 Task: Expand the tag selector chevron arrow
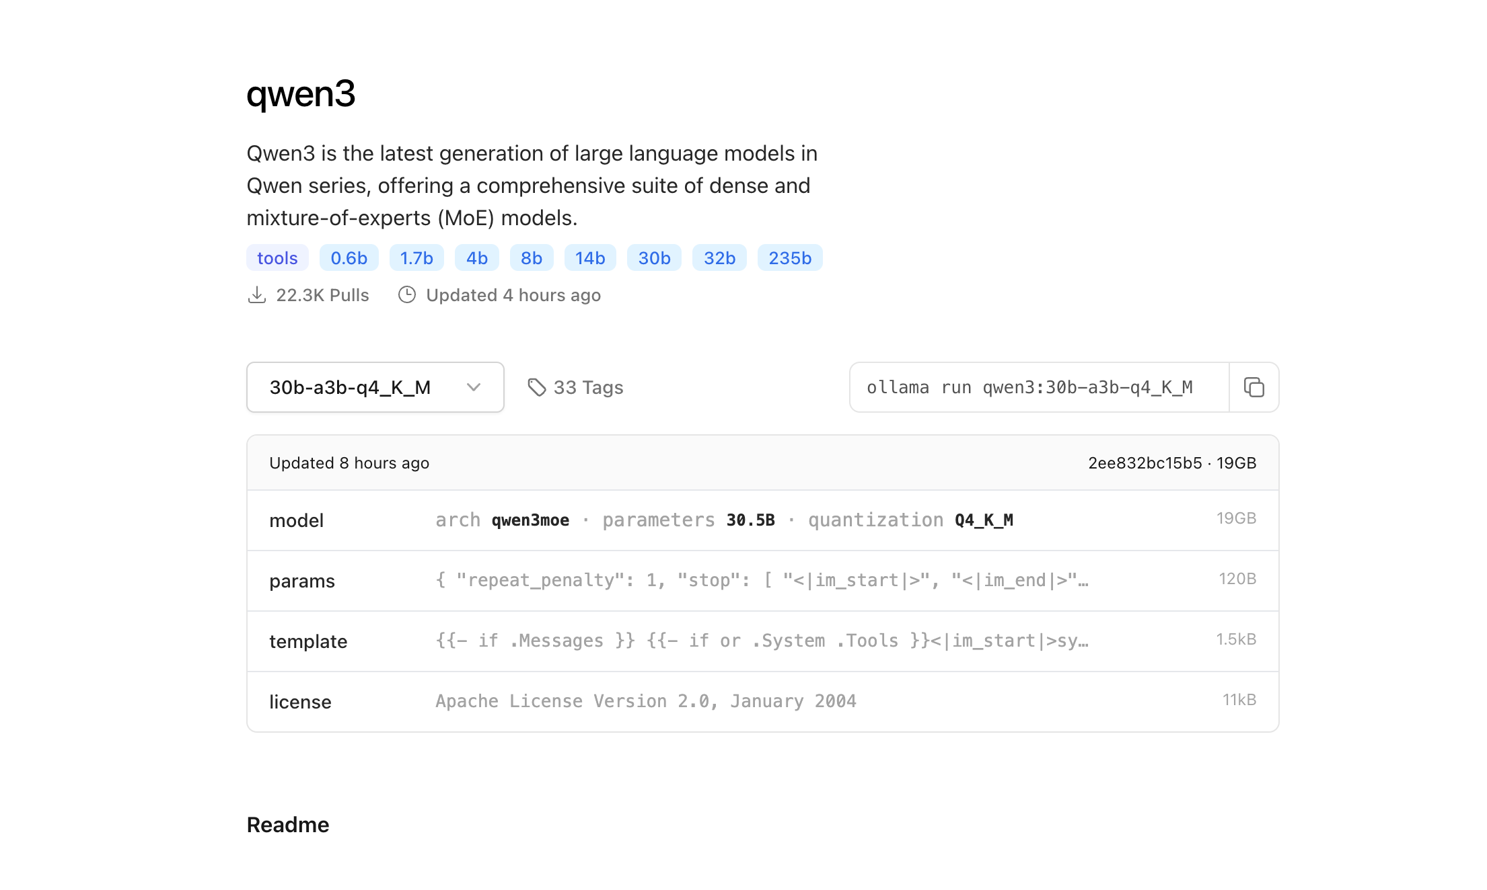click(474, 387)
